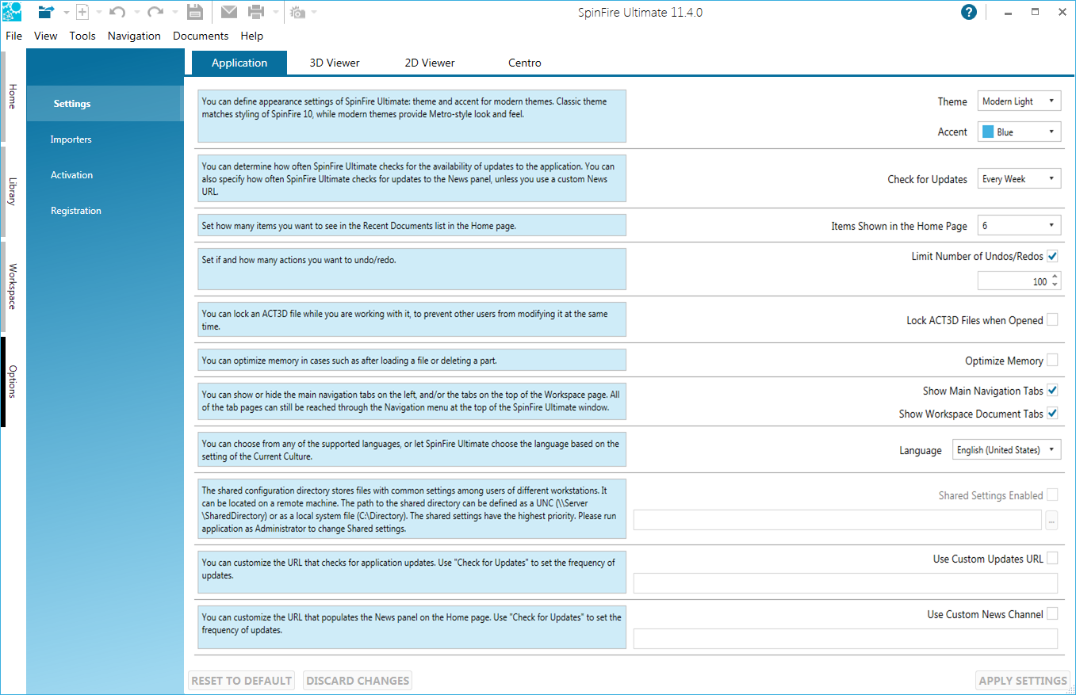Expand the Redo history dropdown arrow
Viewport: 1076px width, 695px height.
(174, 12)
